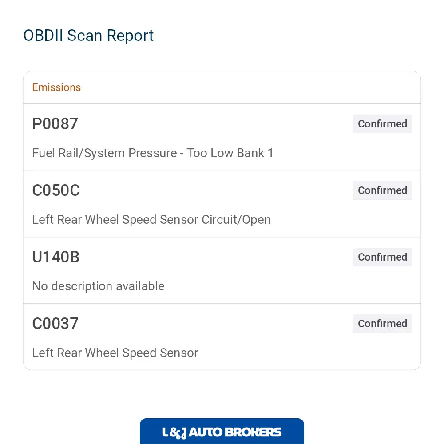Viewport: 444px width, 444px height.
Task: Open Fuel Rail/System Pressure description
Action: 153,153
